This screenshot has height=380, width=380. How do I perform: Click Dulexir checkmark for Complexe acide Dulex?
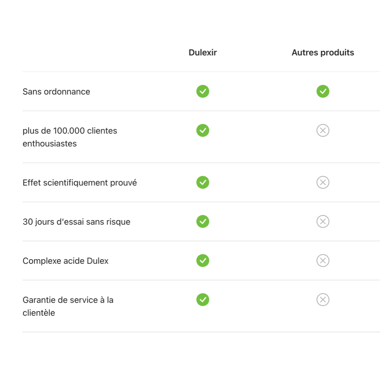point(203,260)
